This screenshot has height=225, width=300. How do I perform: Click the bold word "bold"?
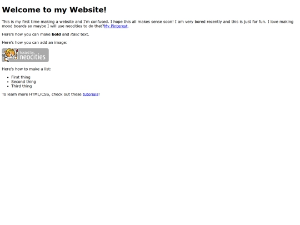pos(56,34)
